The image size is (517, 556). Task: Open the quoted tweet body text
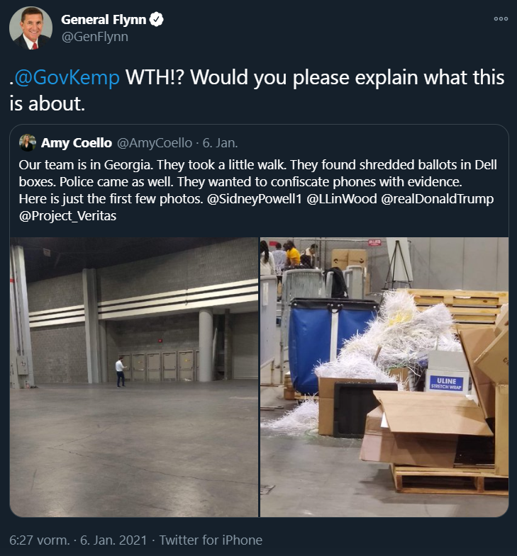click(x=258, y=191)
